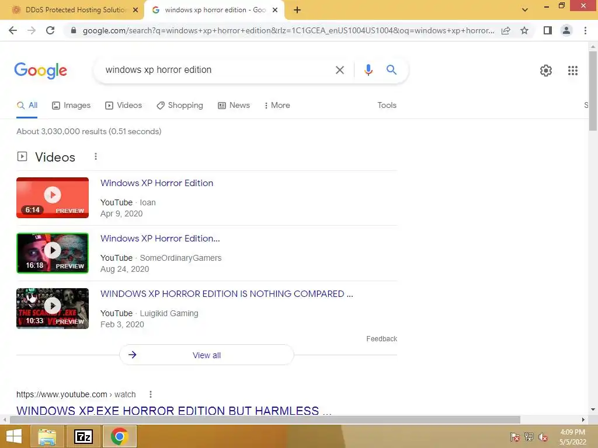Click the SomeOrdinaryGamers channel text
Screen dimensions: 598x448
181,258
